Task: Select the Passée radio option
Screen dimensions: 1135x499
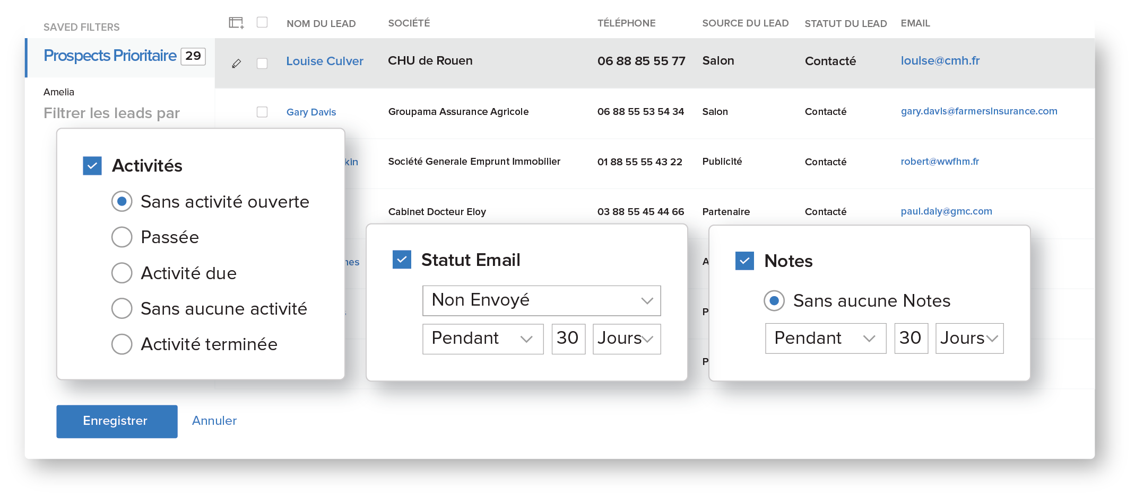Action: [122, 237]
